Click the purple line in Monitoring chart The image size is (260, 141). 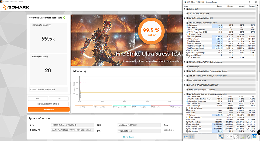click(131, 78)
